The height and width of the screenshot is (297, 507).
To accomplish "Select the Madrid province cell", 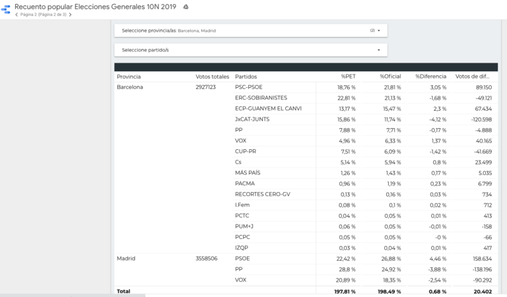I will click(x=126, y=259).
